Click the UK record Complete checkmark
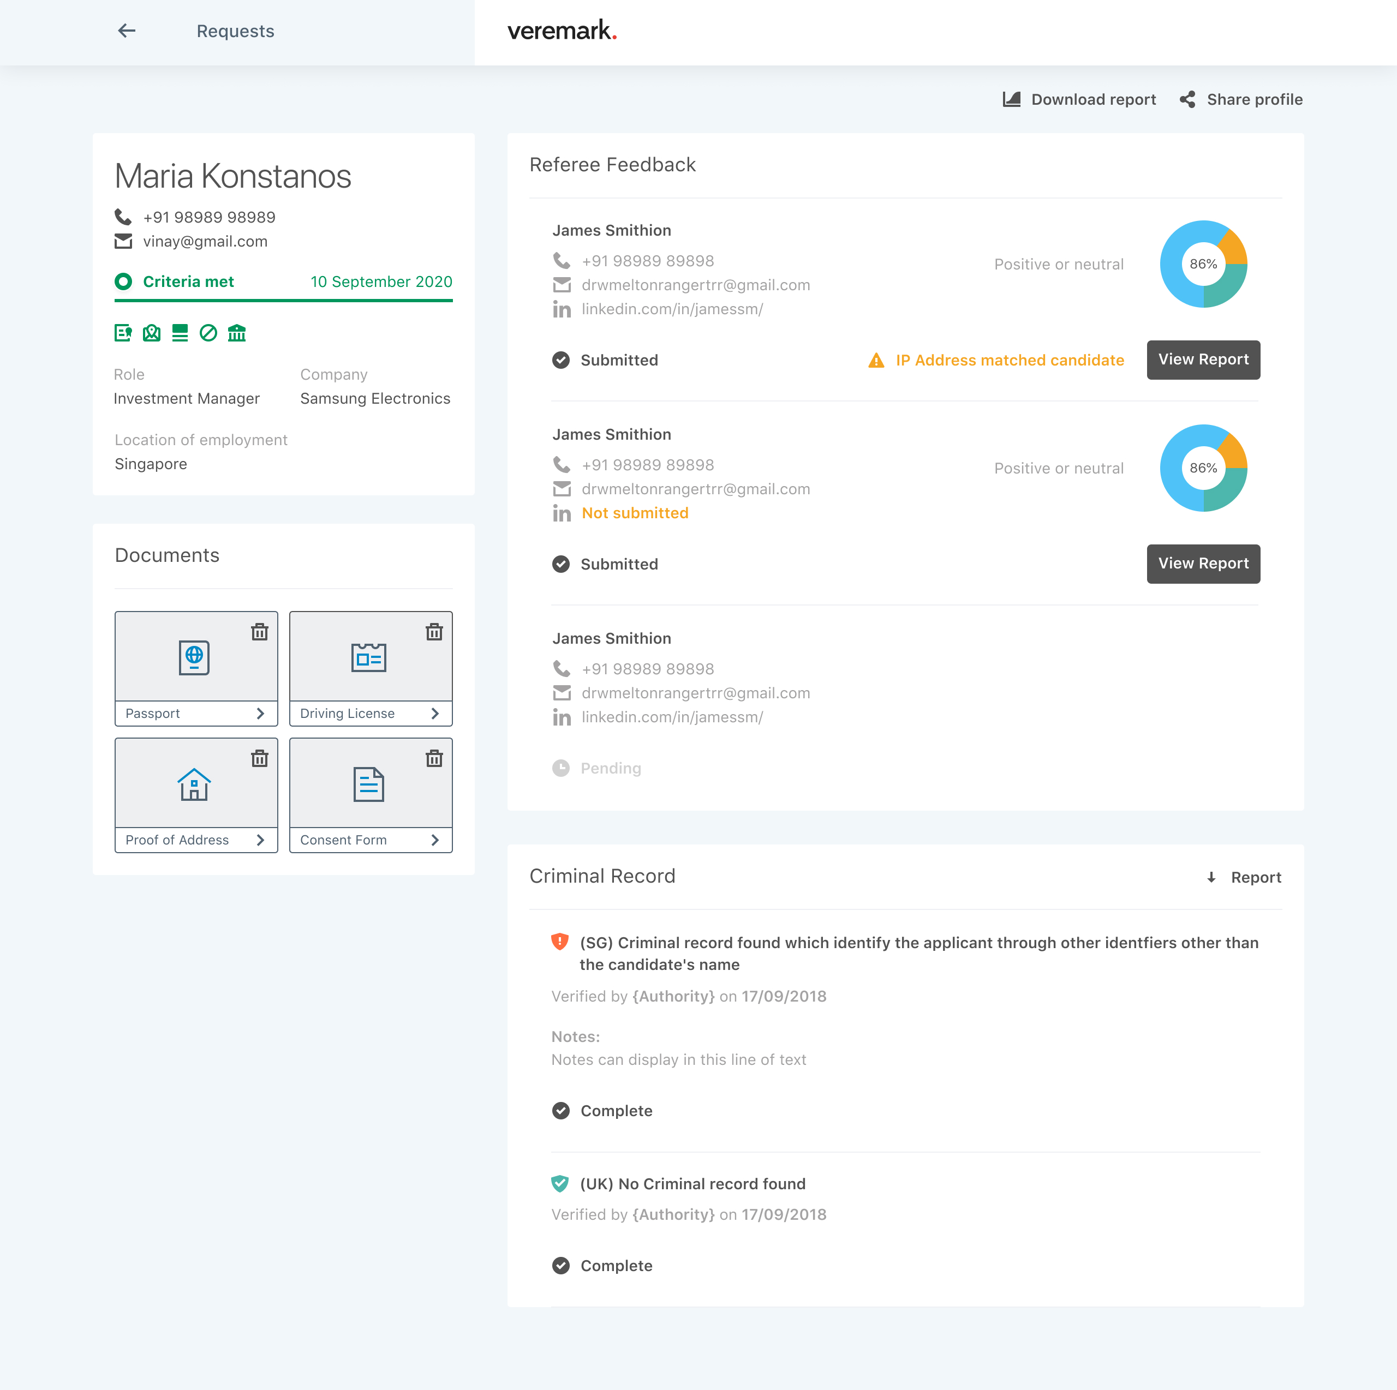 (x=561, y=1266)
